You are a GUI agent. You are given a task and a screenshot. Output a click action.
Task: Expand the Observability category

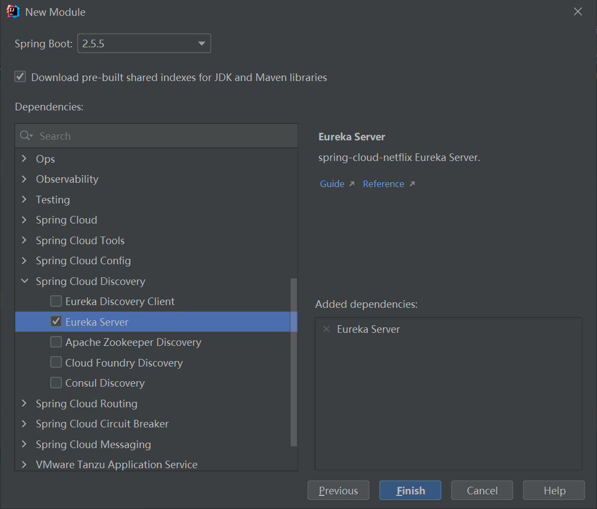[x=24, y=179]
